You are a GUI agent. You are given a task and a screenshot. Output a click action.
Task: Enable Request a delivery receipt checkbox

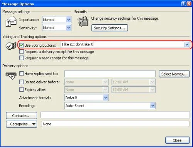pos(22,52)
